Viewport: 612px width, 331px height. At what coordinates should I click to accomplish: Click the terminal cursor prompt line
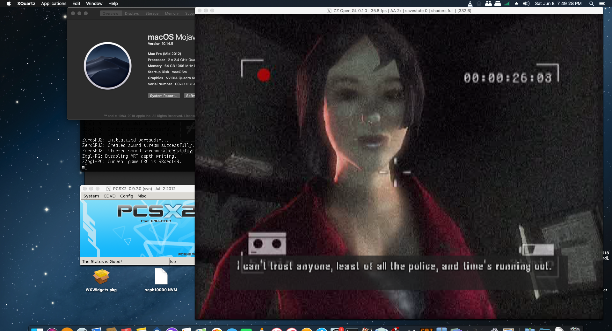[85, 167]
